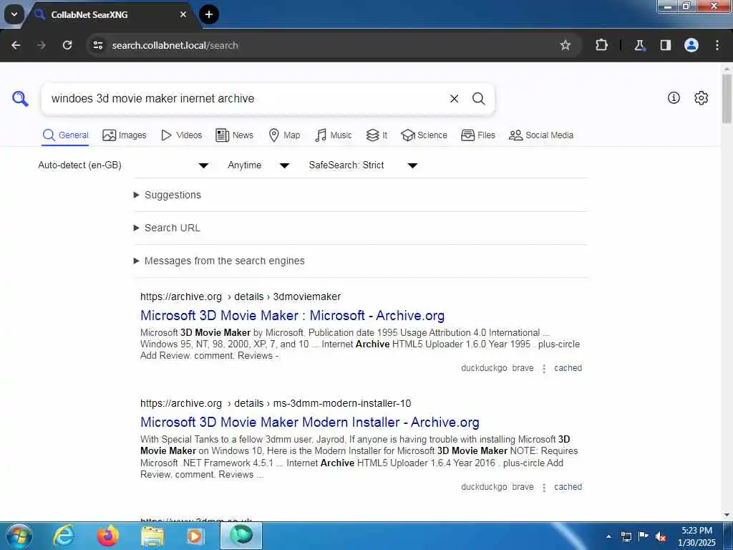733x550 pixels.
Task: Open Microsoft 3D Movie Maker Modern Installer result
Action: [309, 422]
